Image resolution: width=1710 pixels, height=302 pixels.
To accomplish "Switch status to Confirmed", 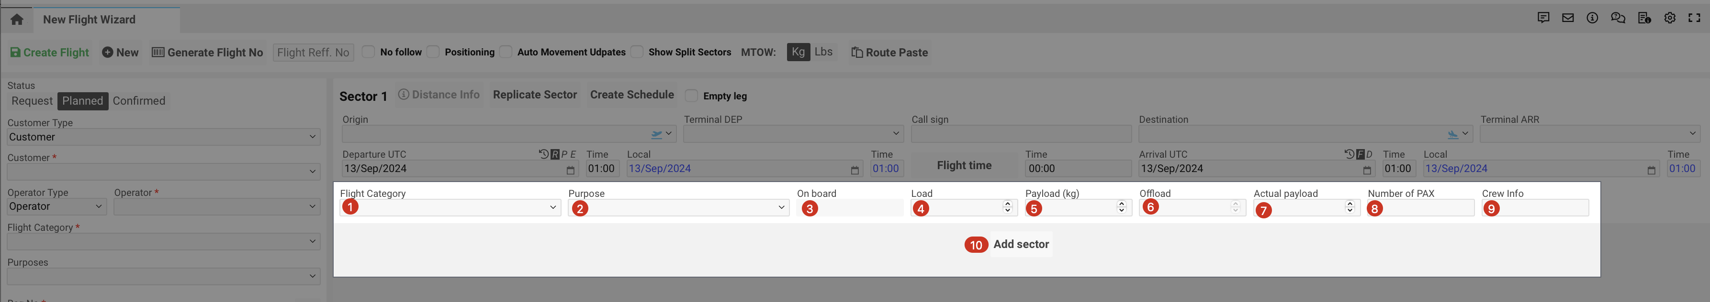I will [139, 101].
